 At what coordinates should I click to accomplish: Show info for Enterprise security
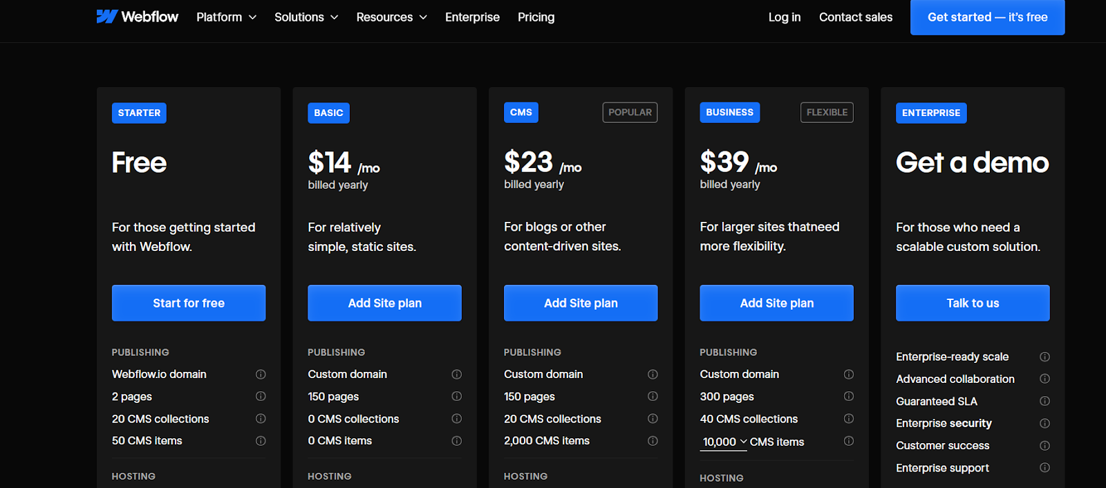coord(1045,423)
